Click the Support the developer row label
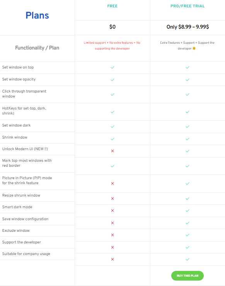The height and width of the screenshot is (286, 225). 22,242
